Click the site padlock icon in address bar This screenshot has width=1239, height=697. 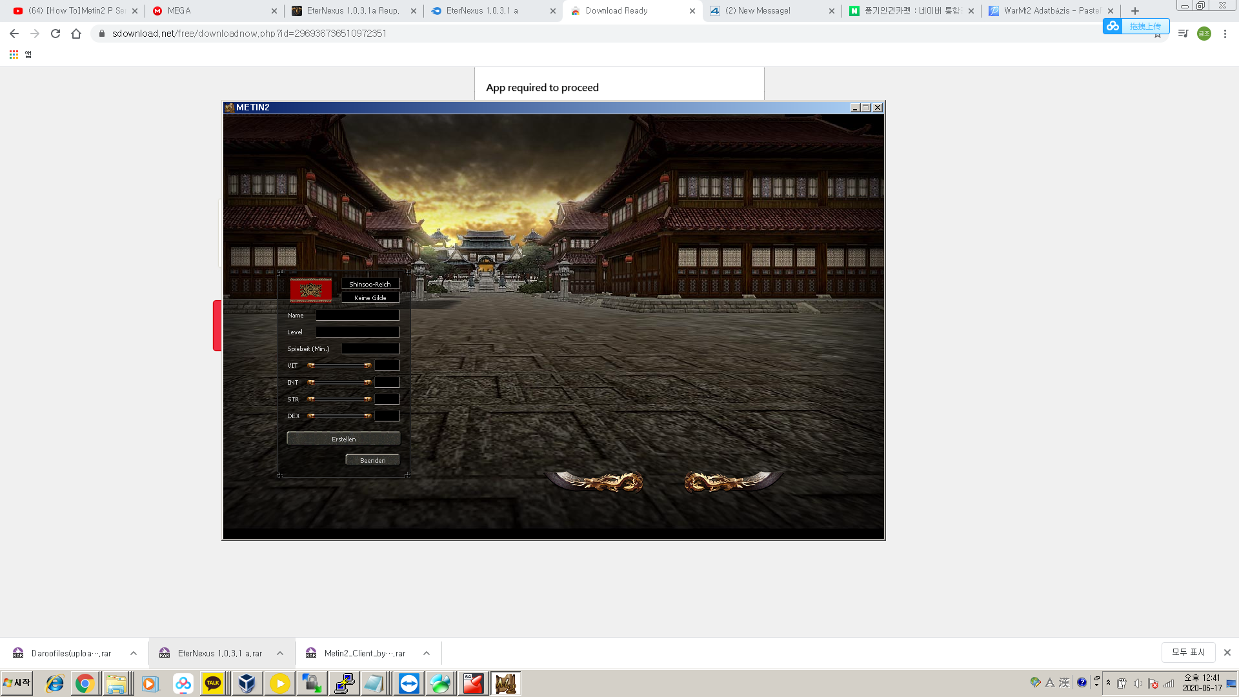click(102, 34)
